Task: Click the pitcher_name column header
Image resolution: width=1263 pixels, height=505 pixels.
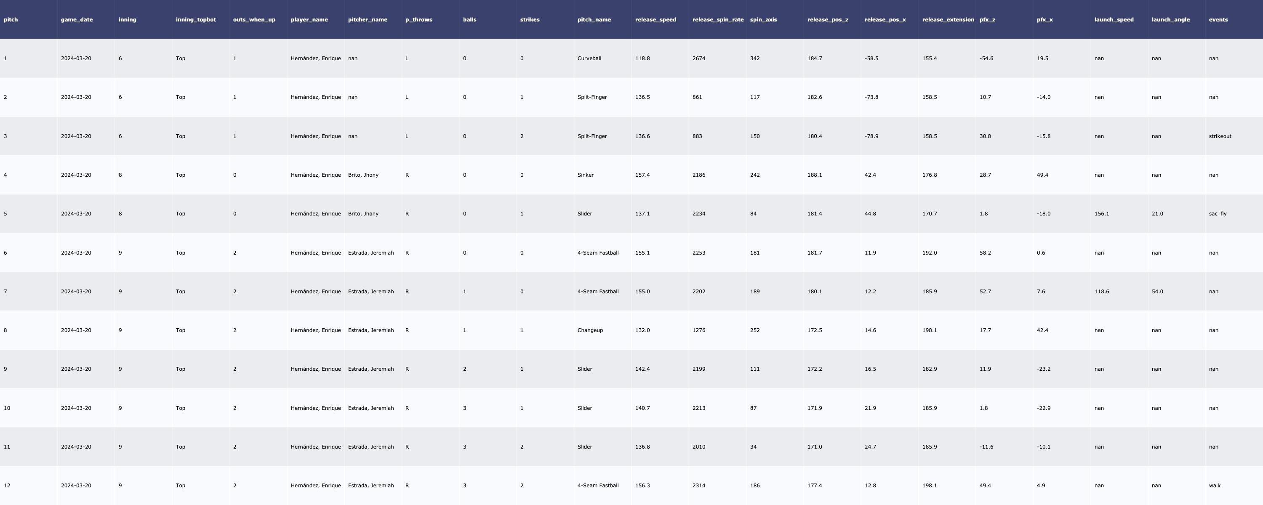Action: coord(367,20)
